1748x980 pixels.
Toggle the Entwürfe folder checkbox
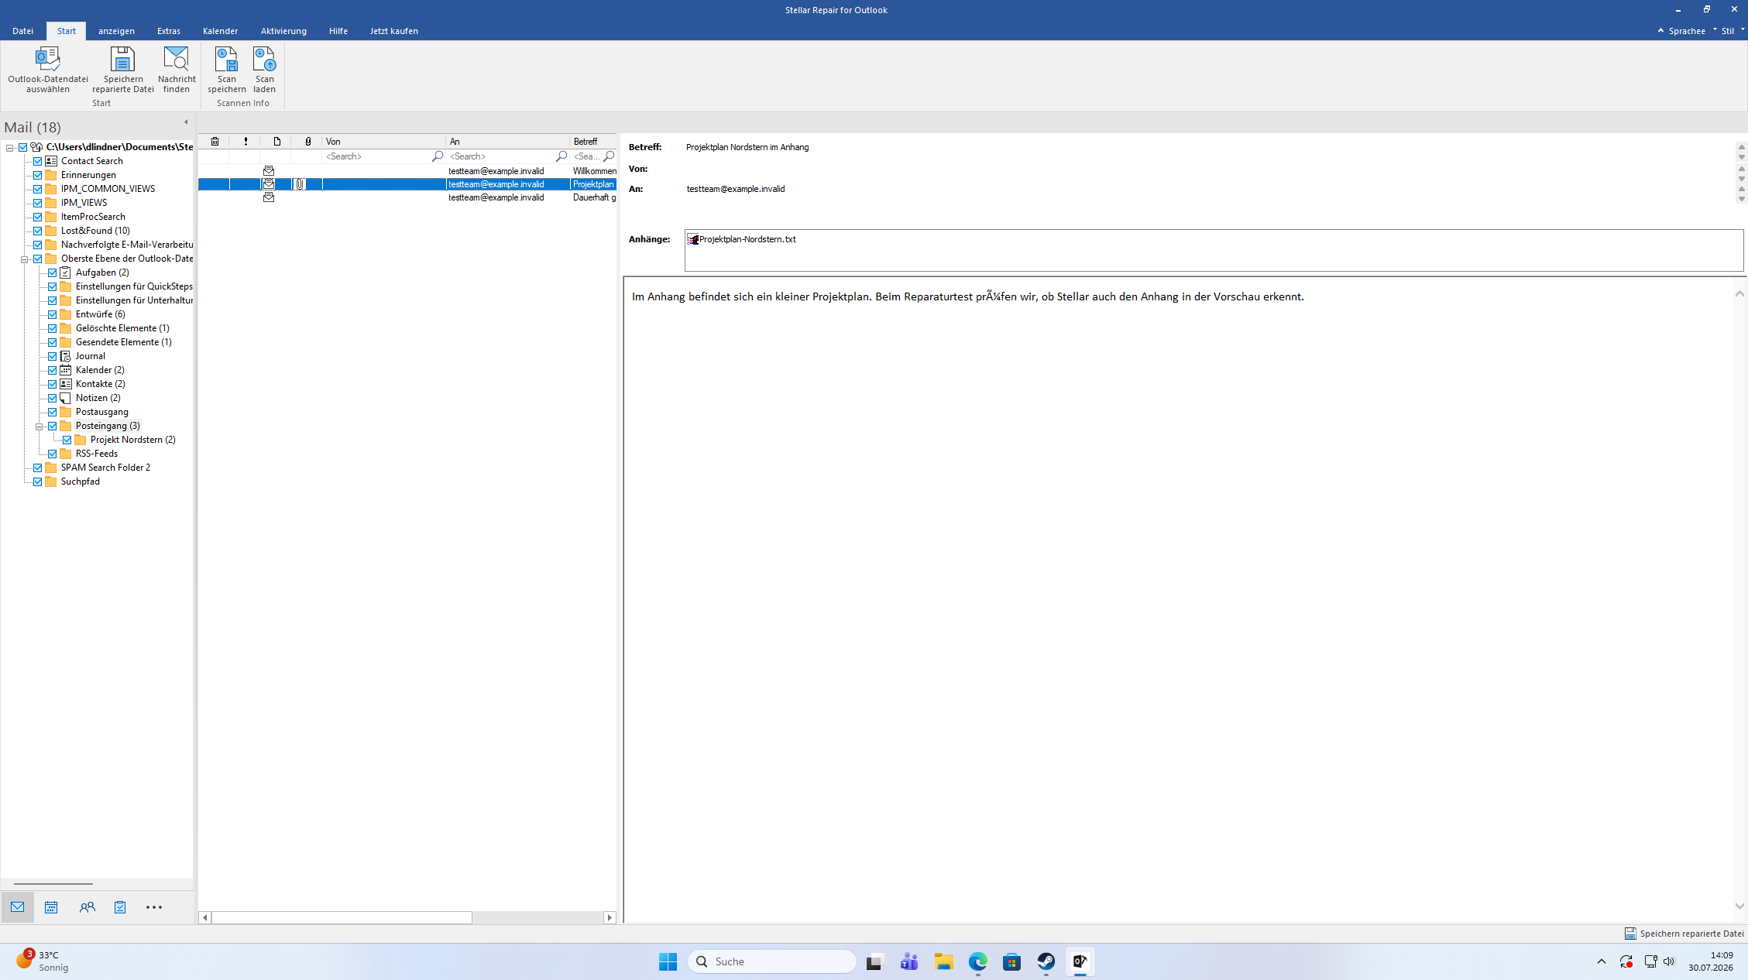(52, 314)
